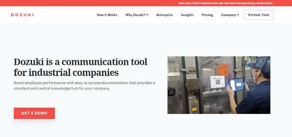
Task: Click the chevron next to Why Dozuki?
Action: (x=147, y=15)
